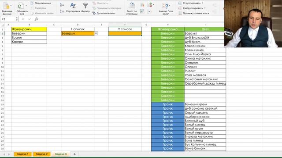
Task: Select the Бук Капучино глянец cell
Action: point(205,144)
